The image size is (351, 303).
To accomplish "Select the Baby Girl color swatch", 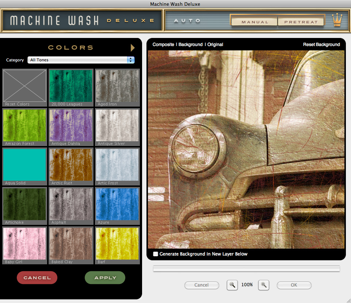I will point(24,245).
